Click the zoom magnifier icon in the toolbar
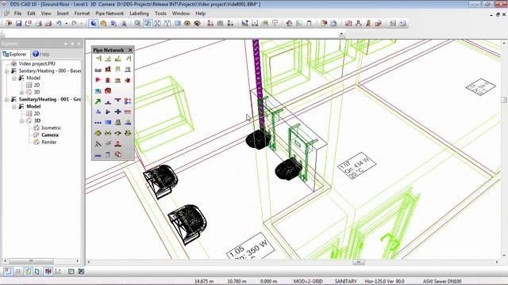The image size is (508, 285). click(137, 23)
